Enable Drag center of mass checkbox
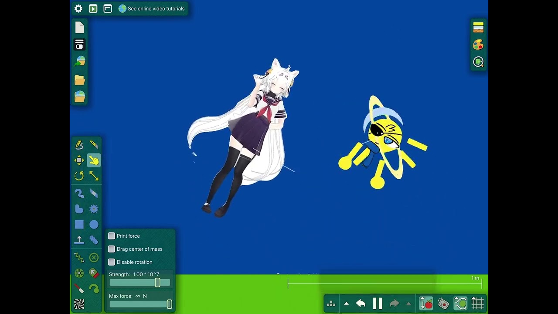The width and height of the screenshot is (558, 314). pos(112,249)
